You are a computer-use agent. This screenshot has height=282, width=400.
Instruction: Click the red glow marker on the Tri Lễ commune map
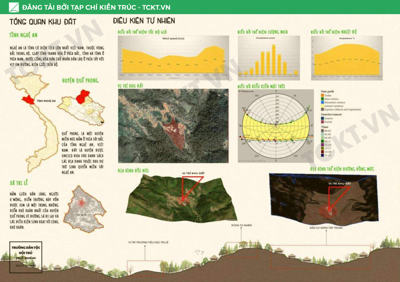tap(81, 203)
